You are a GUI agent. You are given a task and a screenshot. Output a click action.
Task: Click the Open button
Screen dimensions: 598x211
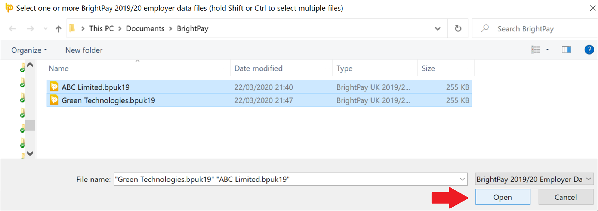503,197
